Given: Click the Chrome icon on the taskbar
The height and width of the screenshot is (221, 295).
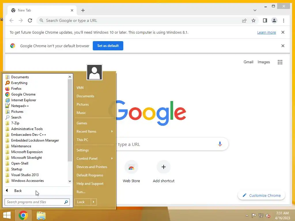Looking at the screenshot, I should point(23,215).
